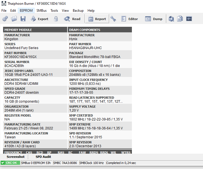Switch to the Screenshot tab
This screenshot has height=169, width=203.
[16, 157]
